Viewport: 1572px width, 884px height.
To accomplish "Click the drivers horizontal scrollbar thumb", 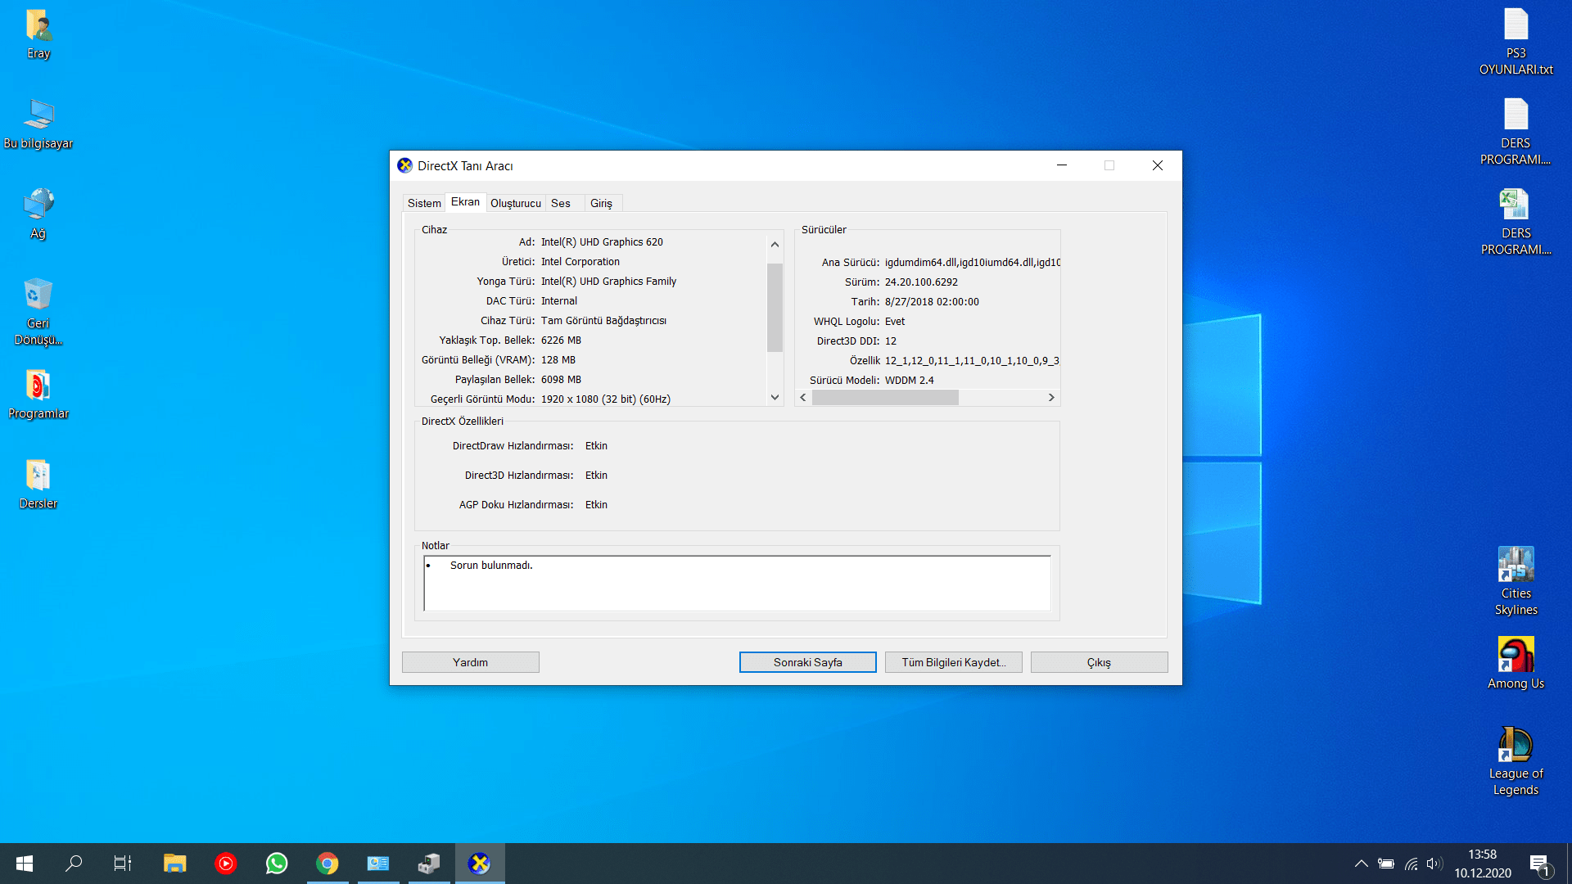I will point(885,398).
